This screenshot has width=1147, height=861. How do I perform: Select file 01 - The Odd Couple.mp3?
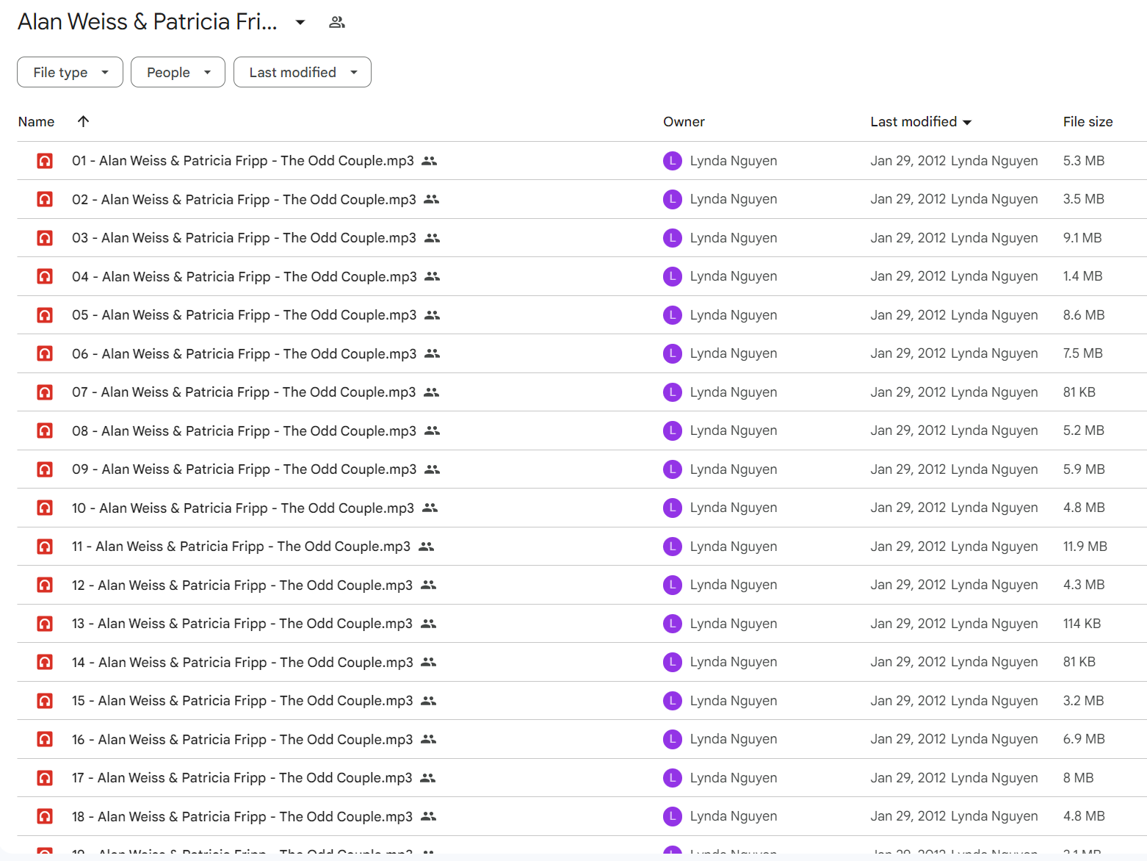(243, 161)
